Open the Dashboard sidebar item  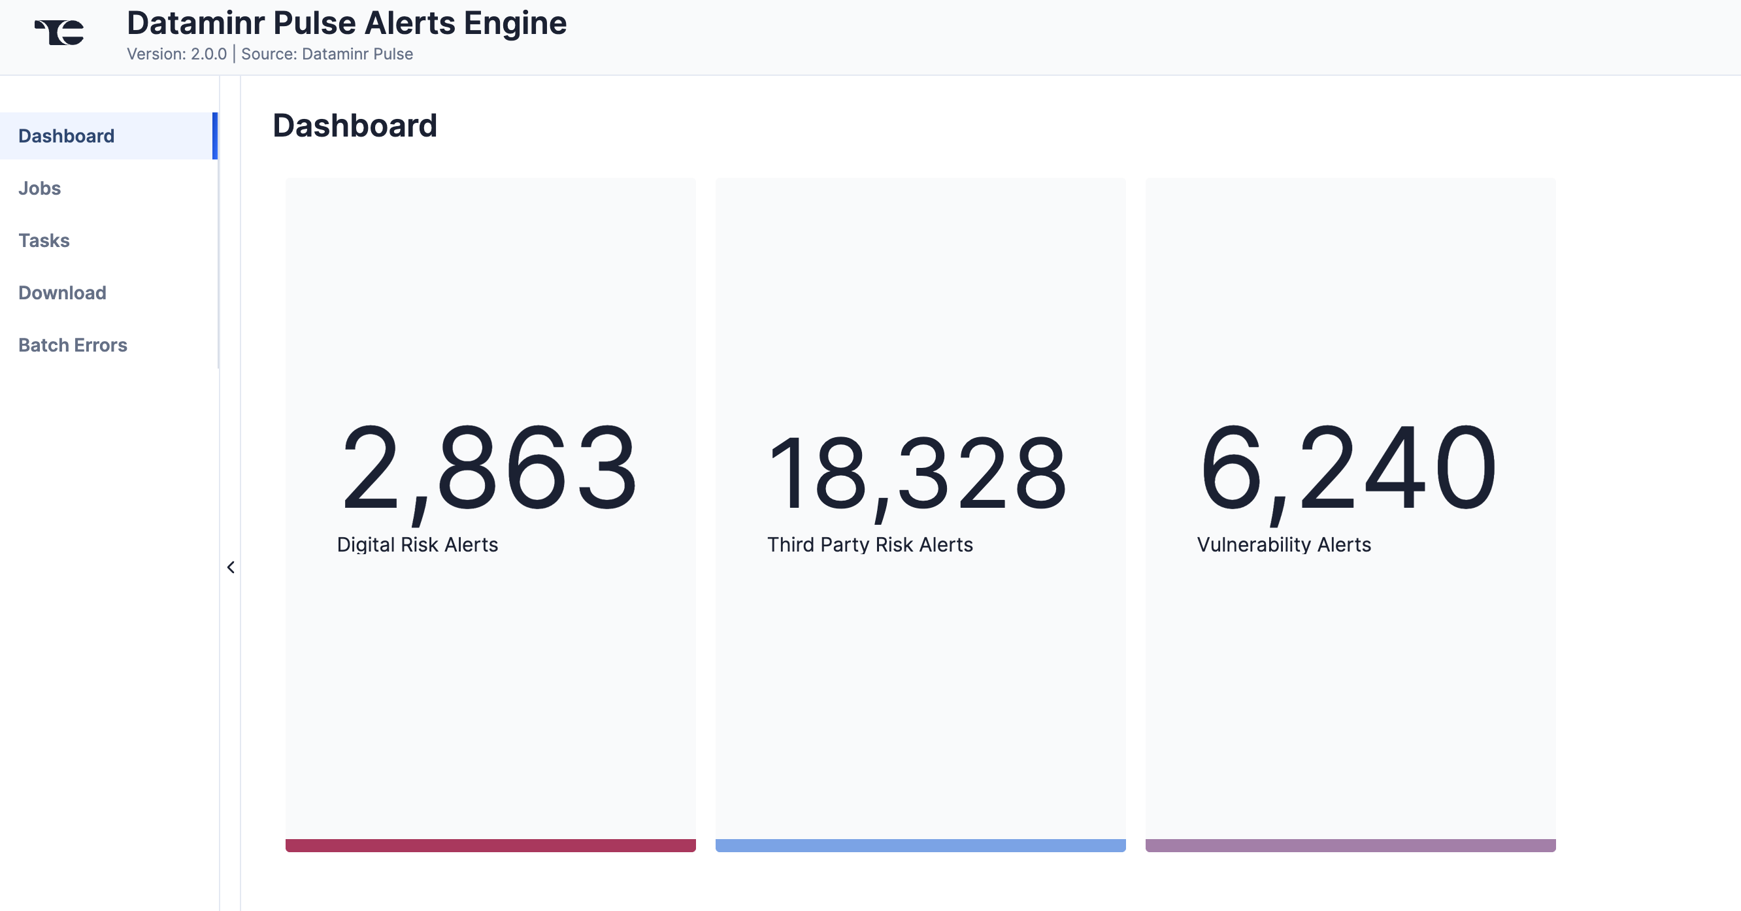66,136
